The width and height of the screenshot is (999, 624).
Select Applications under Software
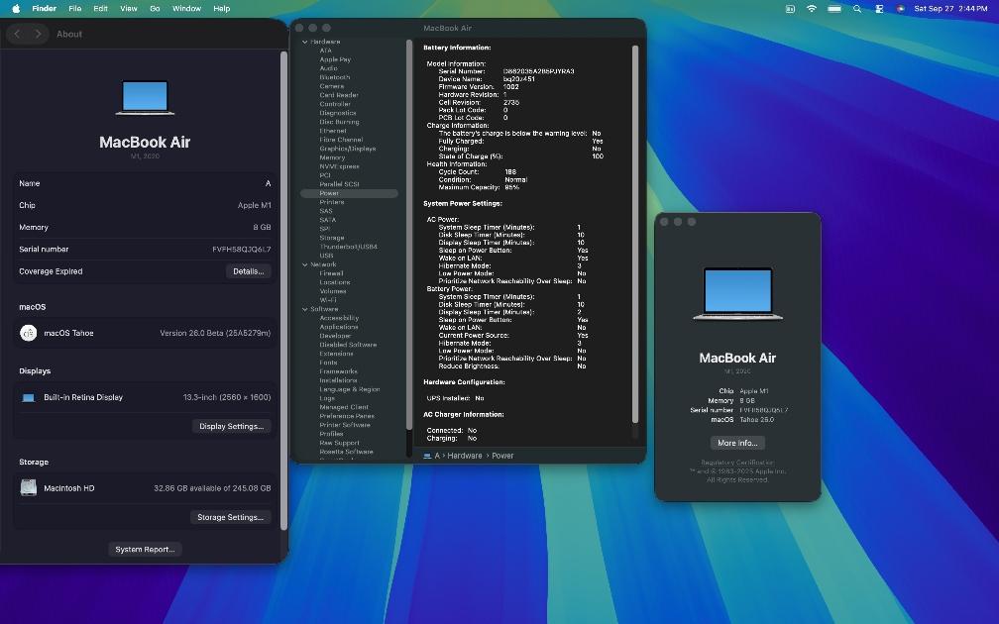tap(338, 327)
